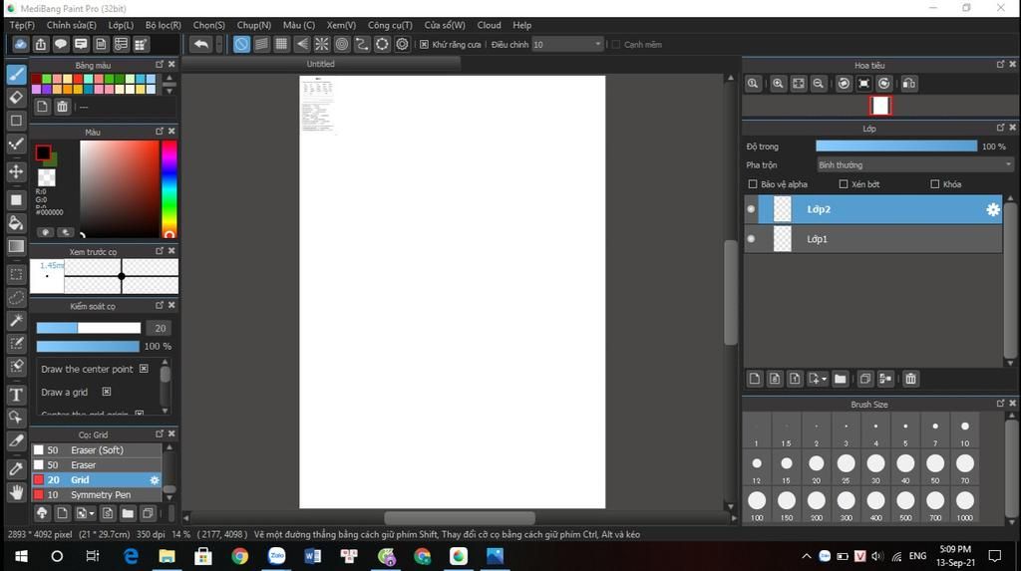Open the Bộ lọc(R) menu
The height and width of the screenshot is (571, 1021).
tap(163, 25)
